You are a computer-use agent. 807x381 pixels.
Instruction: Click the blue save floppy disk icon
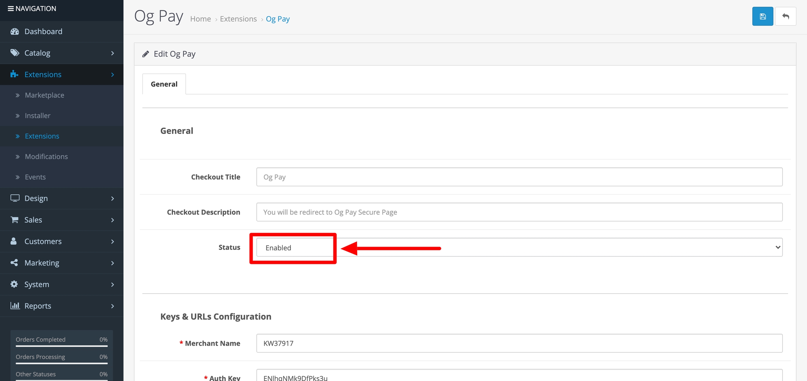tap(763, 16)
